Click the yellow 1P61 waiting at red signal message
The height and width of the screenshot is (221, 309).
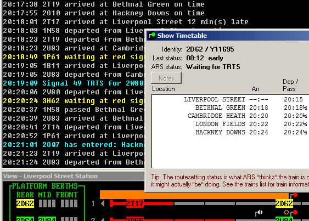point(74,57)
